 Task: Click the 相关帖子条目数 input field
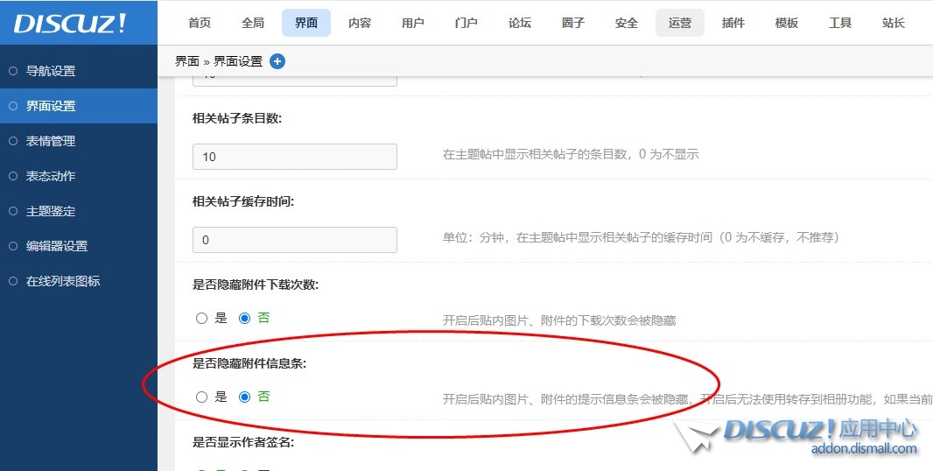[295, 157]
